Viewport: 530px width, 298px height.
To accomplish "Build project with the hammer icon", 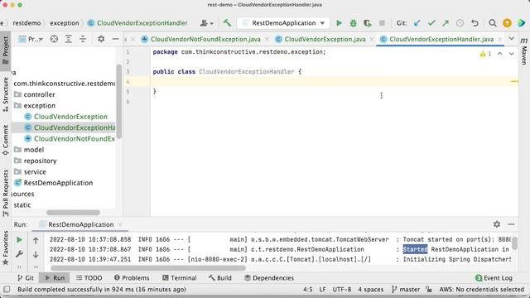I will [x=227, y=23].
